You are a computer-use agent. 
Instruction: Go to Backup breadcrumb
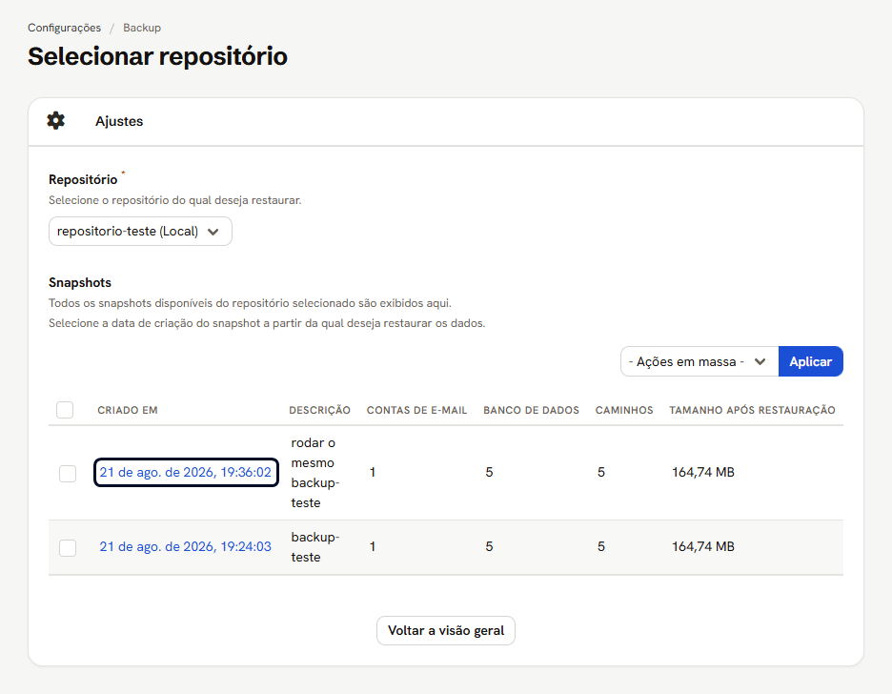click(x=142, y=28)
